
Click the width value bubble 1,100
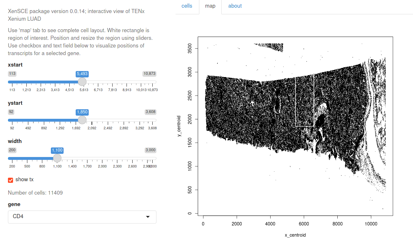coord(57,150)
